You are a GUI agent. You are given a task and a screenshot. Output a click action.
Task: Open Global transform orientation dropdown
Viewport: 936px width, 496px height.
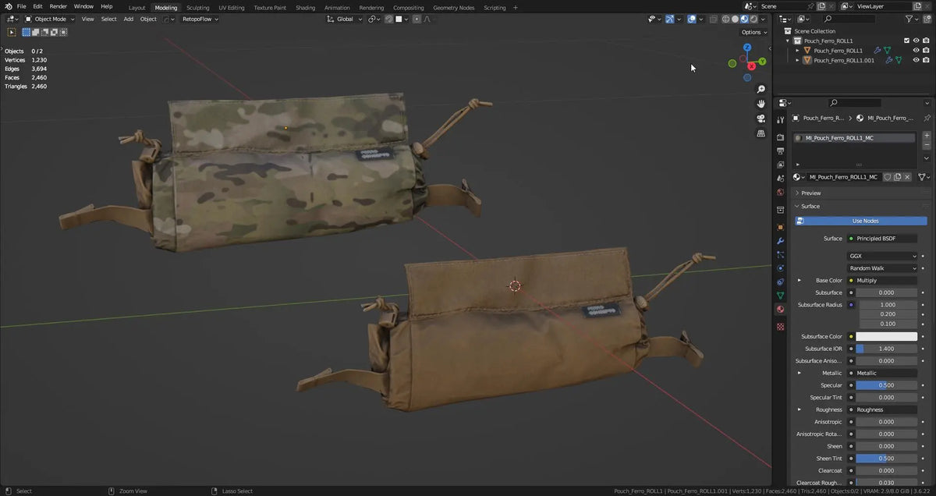(344, 19)
